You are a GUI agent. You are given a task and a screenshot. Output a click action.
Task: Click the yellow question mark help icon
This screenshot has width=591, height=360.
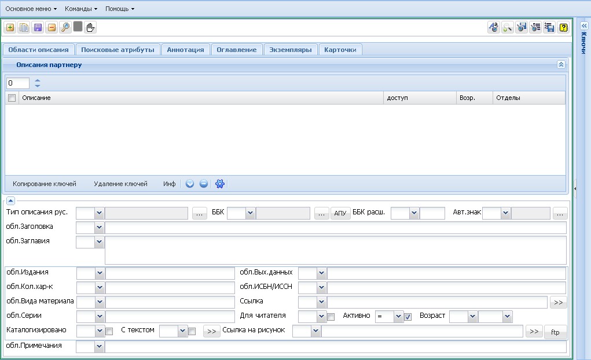point(563,28)
